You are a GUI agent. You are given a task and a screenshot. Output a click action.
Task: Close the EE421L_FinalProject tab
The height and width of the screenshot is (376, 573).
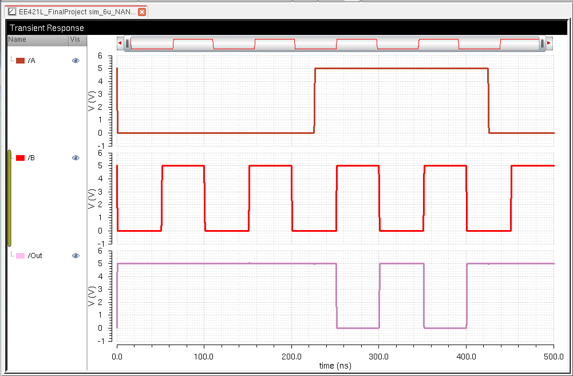click(x=142, y=11)
